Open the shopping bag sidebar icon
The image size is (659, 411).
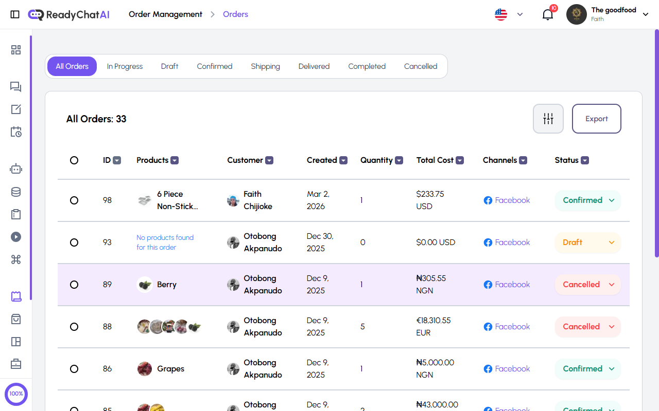[16, 319]
